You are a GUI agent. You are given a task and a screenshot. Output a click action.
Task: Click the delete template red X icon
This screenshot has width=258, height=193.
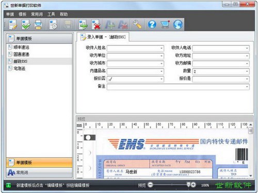96,24
